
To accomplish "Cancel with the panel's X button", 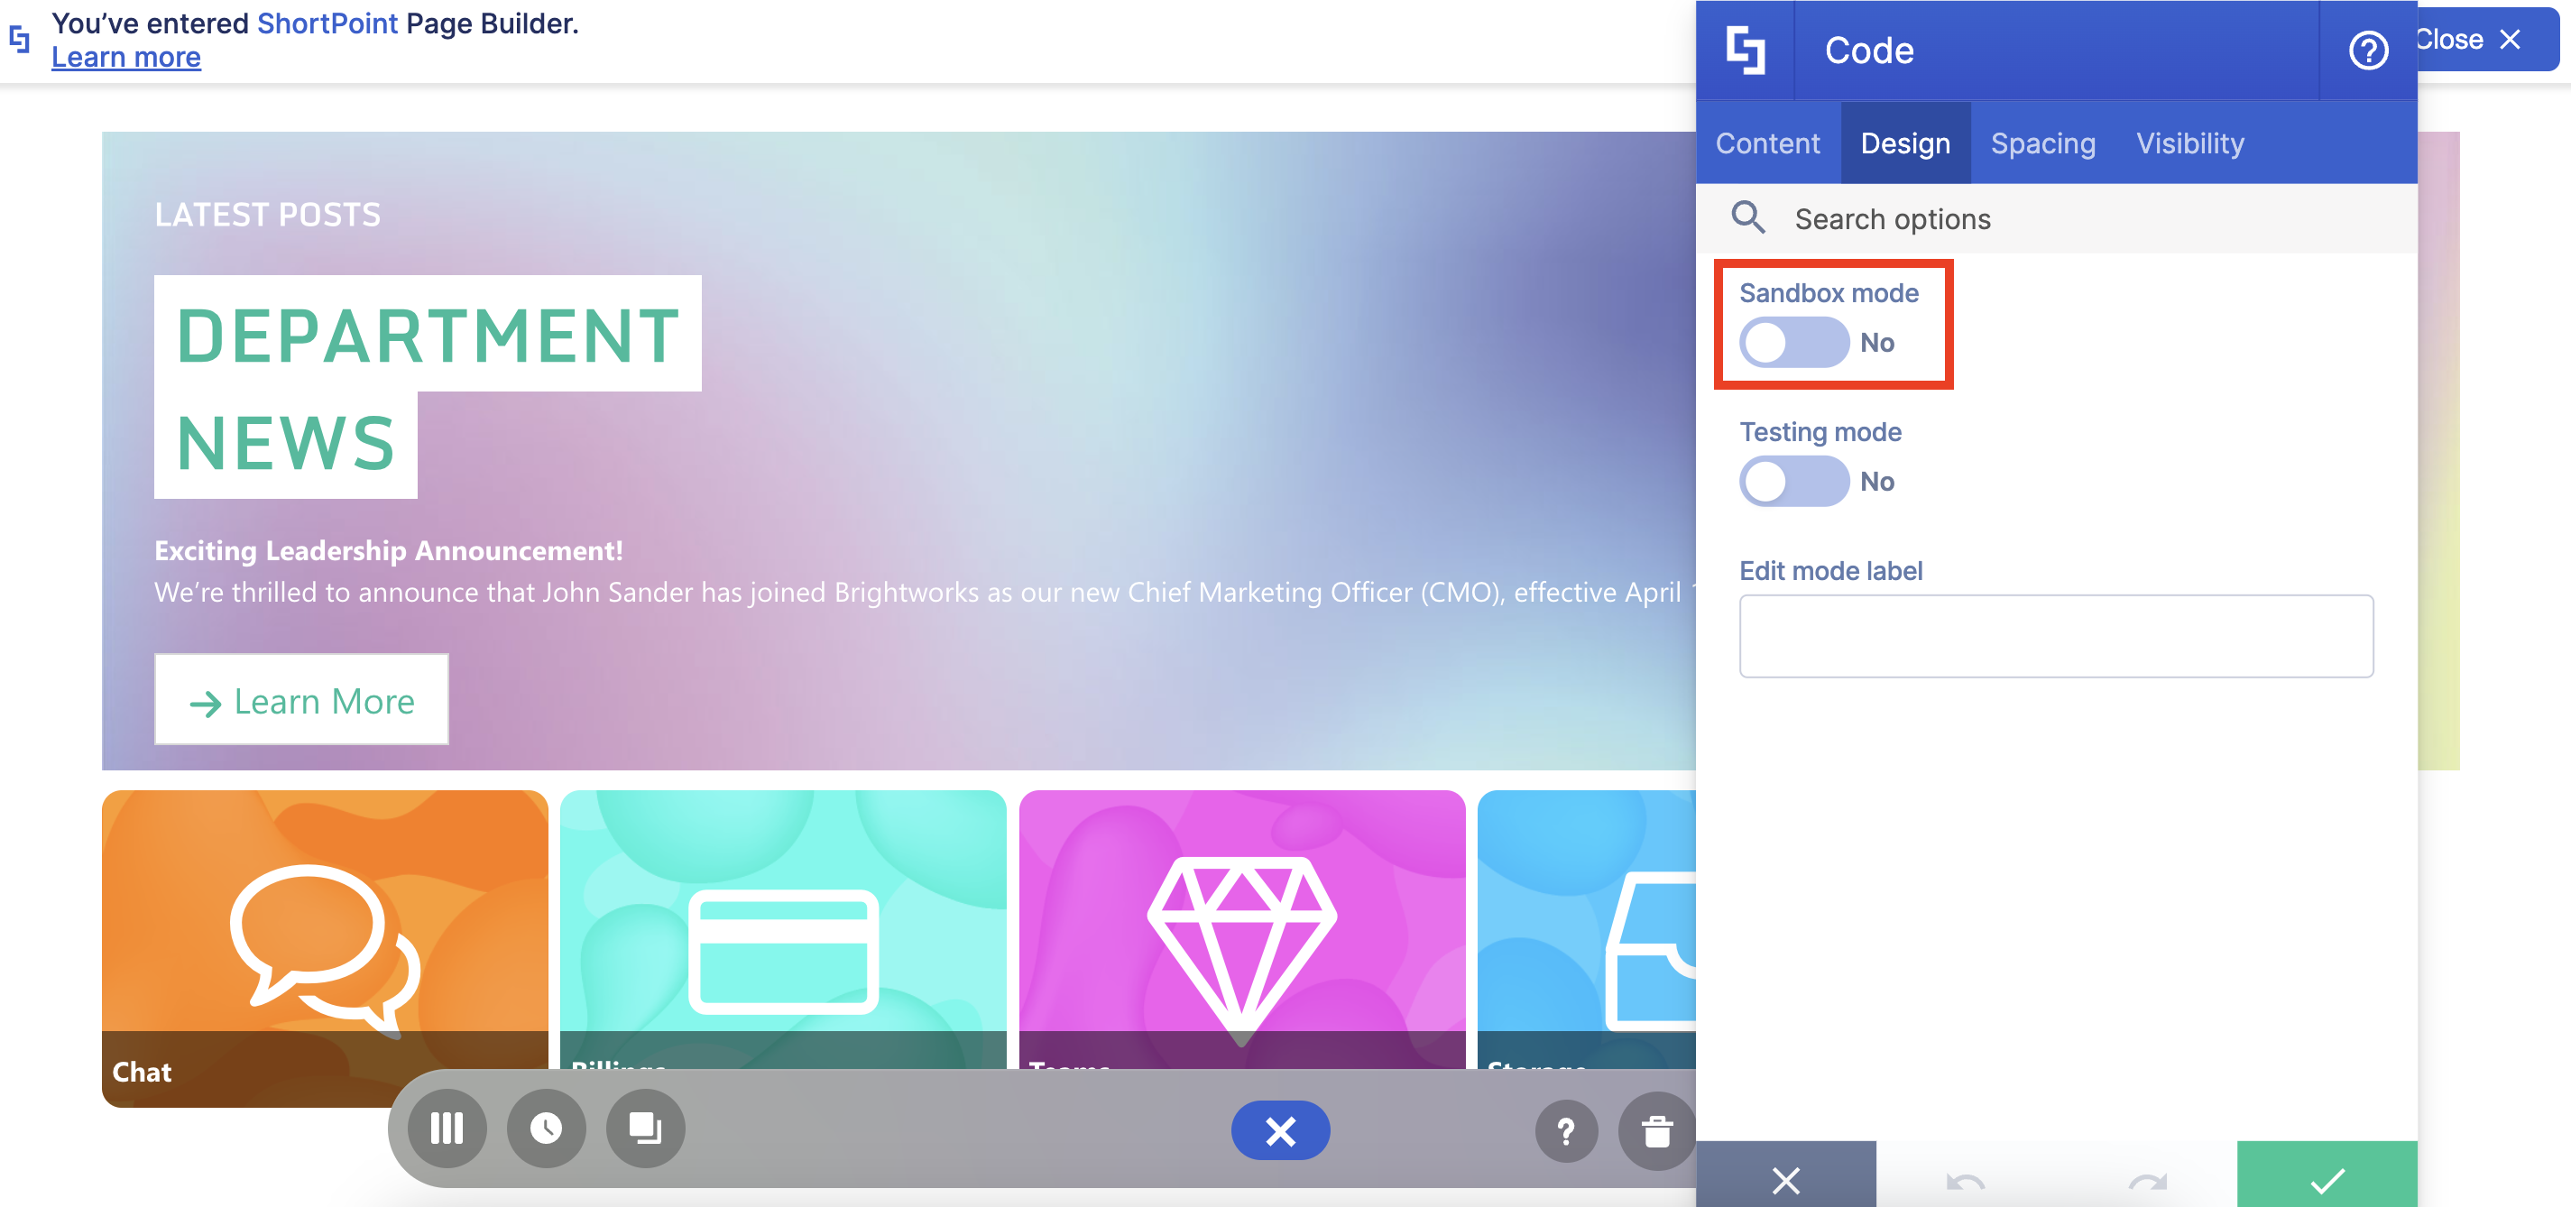I will tap(1785, 1179).
